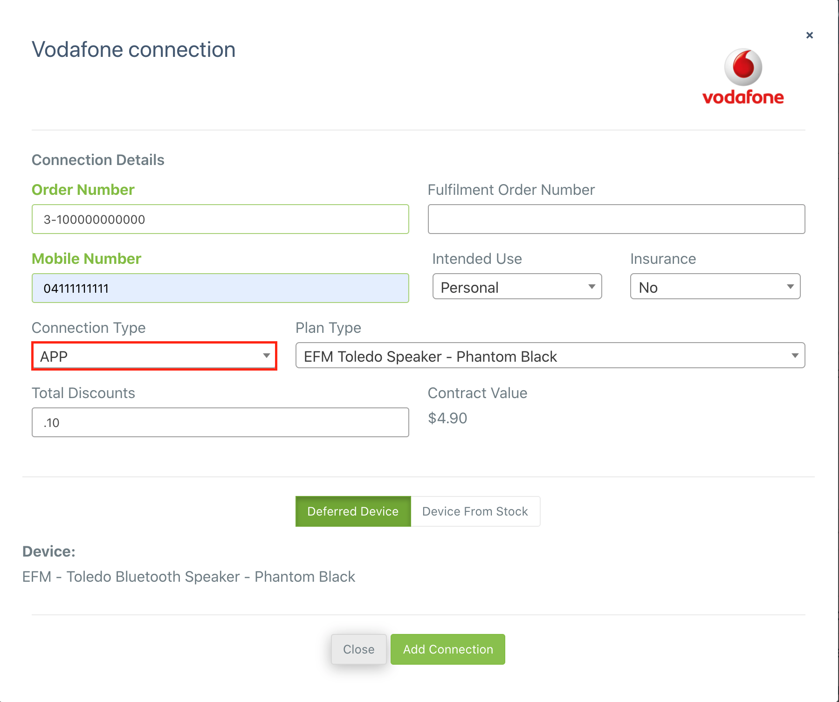Open the Insurance dropdown

coord(715,286)
